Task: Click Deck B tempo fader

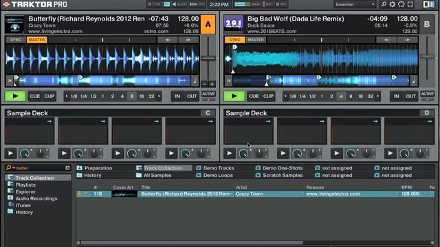Action: [427, 56]
